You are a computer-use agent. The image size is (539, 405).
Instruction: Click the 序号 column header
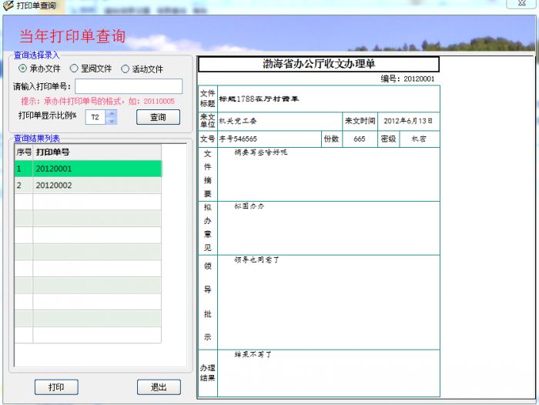click(24, 152)
